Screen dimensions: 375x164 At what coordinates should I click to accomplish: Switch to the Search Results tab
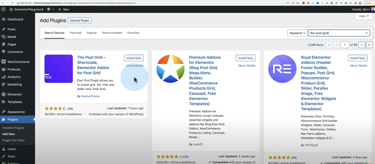coord(54,33)
